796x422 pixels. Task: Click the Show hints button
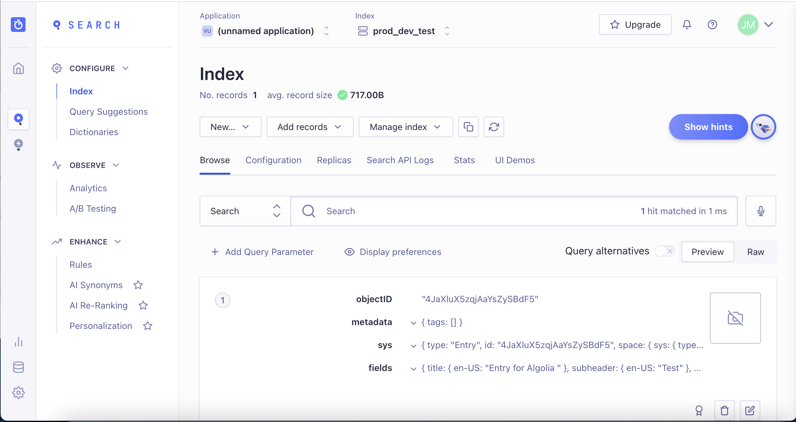[x=708, y=127]
